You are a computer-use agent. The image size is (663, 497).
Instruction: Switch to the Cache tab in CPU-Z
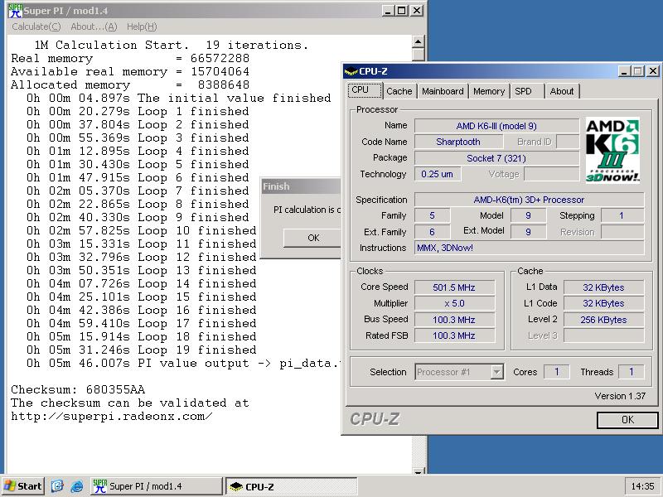point(399,91)
